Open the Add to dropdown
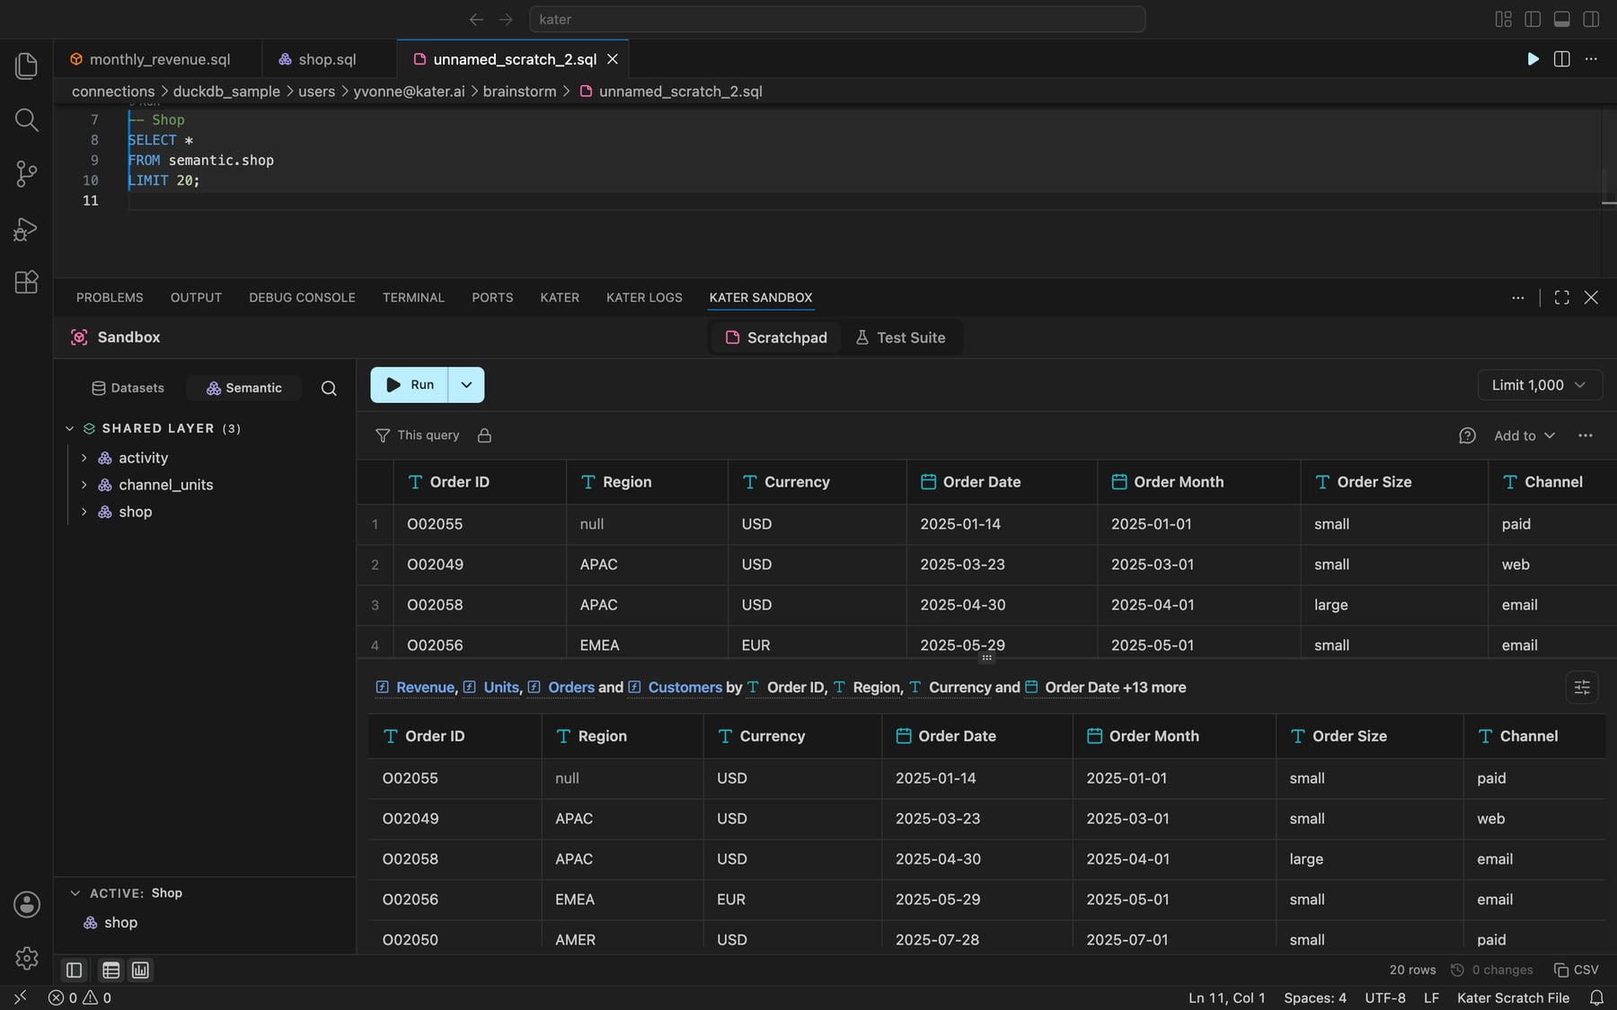Viewport: 1617px width, 1010px height. tap(1524, 435)
